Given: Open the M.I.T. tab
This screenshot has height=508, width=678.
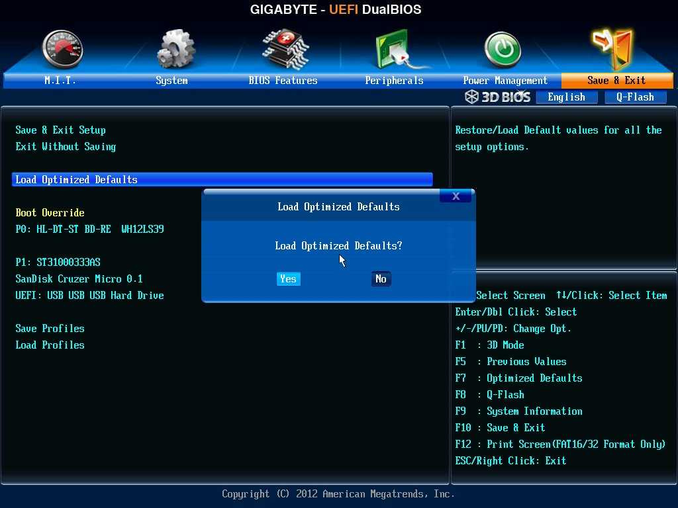Looking at the screenshot, I should click(x=60, y=80).
